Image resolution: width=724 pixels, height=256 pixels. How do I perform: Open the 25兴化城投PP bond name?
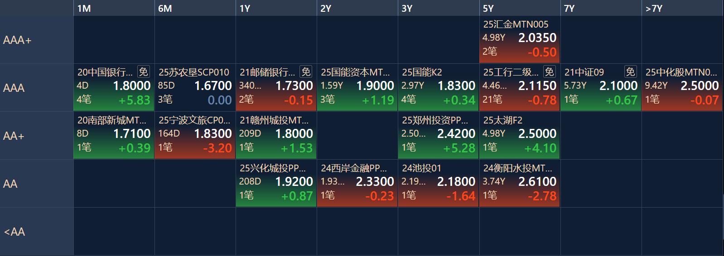click(273, 168)
